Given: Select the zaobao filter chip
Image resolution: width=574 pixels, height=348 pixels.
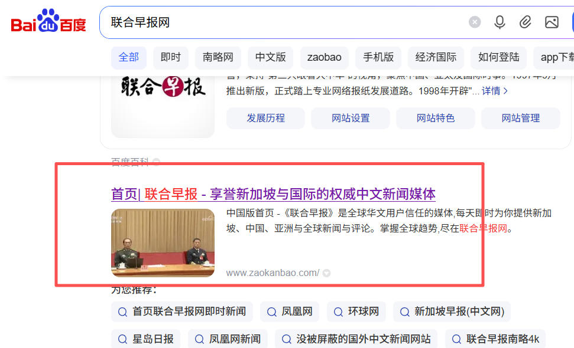Looking at the screenshot, I should [x=325, y=58].
